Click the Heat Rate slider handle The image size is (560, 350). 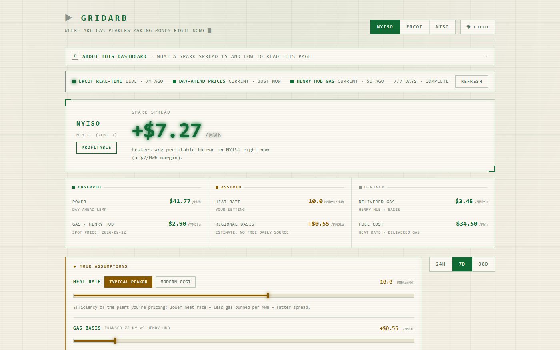pyautogui.click(x=268, y=296)
